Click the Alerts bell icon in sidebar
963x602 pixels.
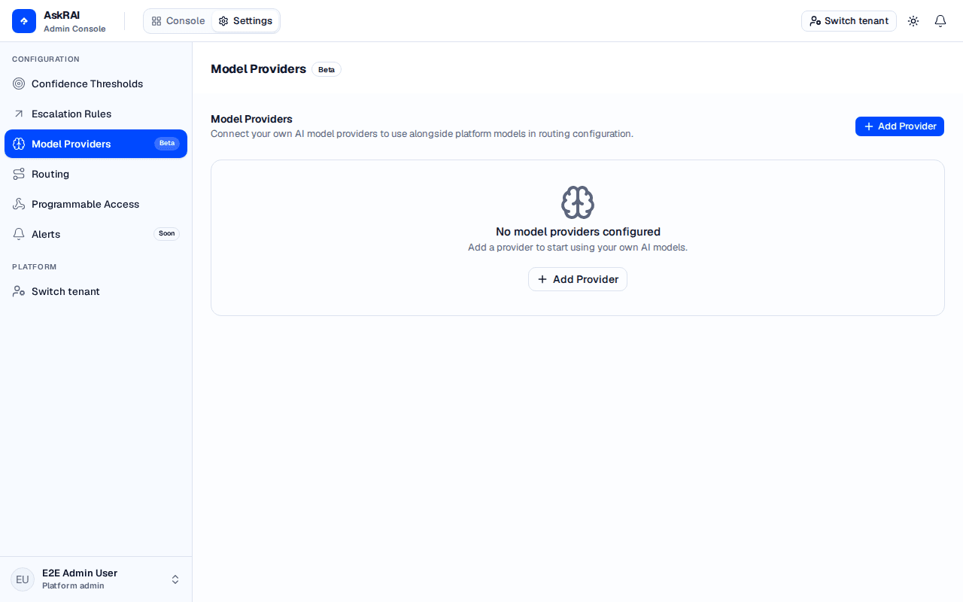[x=19, y=234]
